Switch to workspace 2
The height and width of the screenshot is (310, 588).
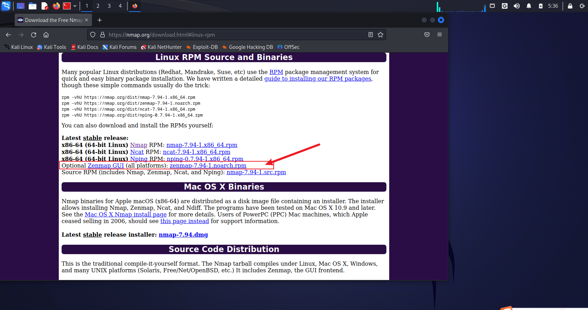pos(98,6)
